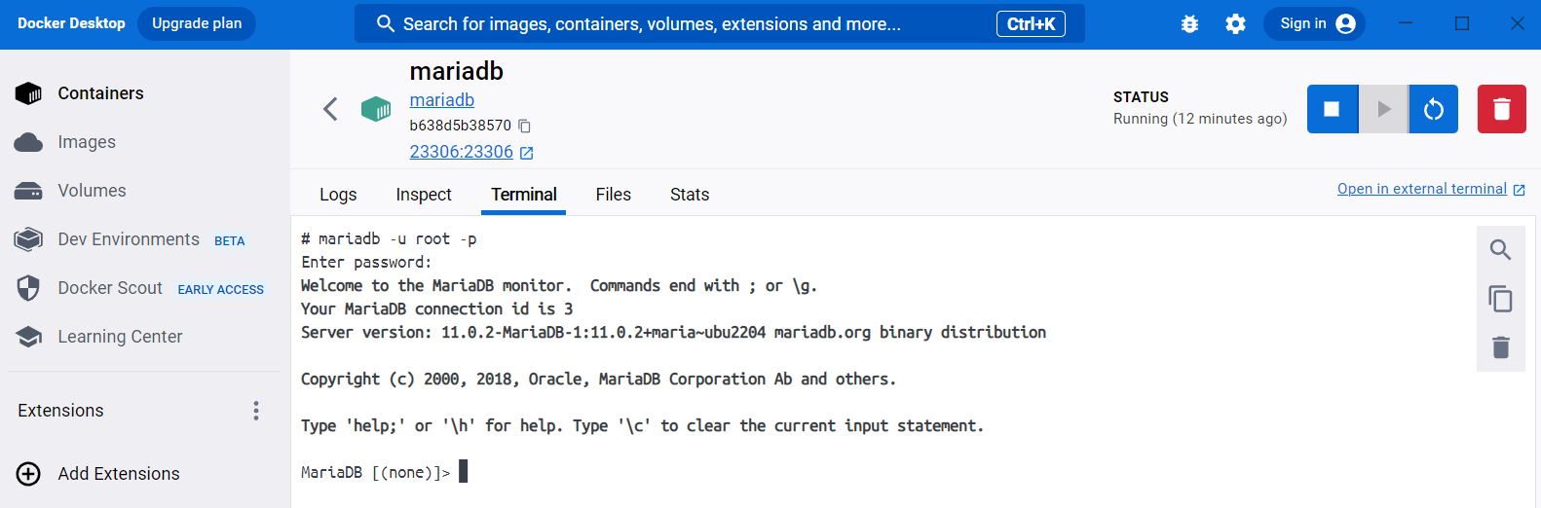Click the Server version line in terminal

[673, 333]
